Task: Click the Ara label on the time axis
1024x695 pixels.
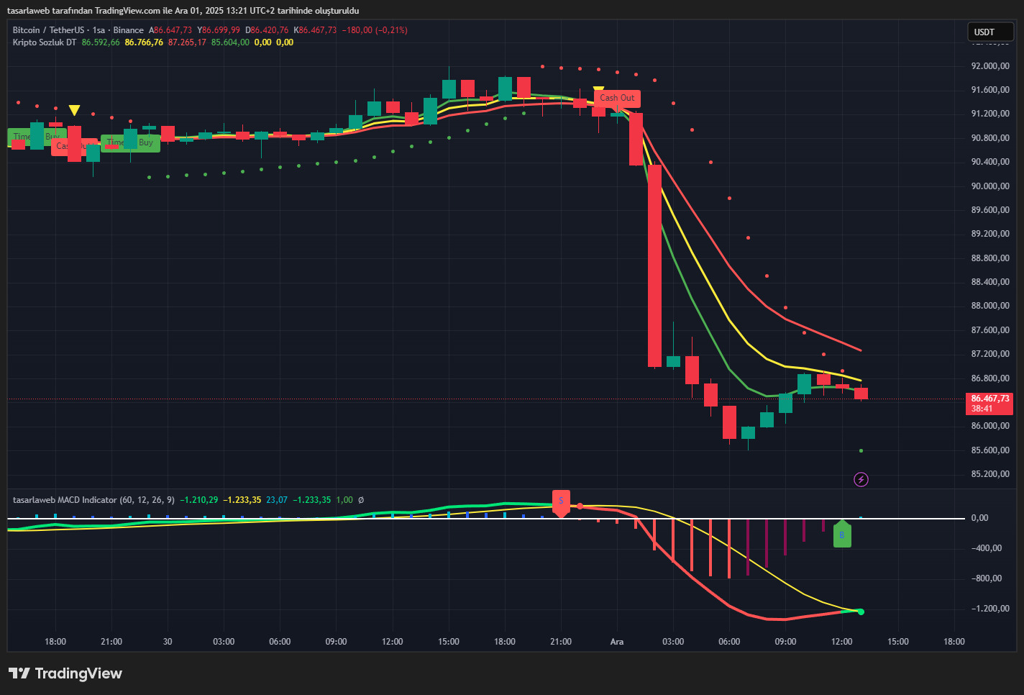Action: coord(616,641)
